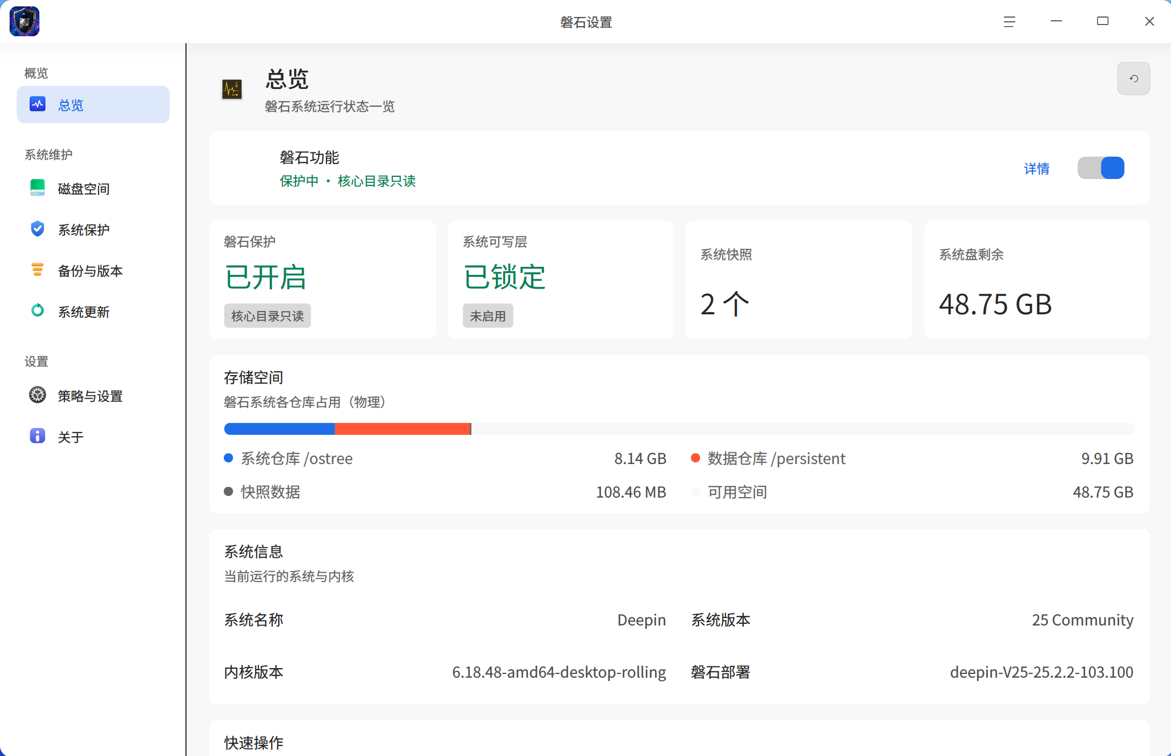Click the 8.14 GB value

coord(640,458)
